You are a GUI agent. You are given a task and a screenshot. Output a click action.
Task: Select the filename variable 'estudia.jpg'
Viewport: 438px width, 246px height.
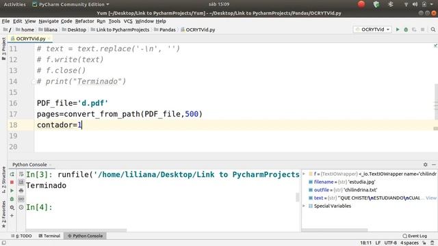click(342, 182)
